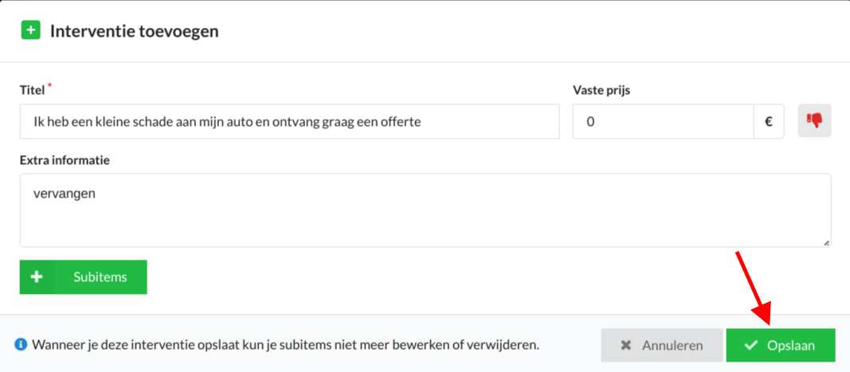Viewport: 850px width, 372px height.
Task: Click the "Vaste prijs" label
Action: (601, 90)
